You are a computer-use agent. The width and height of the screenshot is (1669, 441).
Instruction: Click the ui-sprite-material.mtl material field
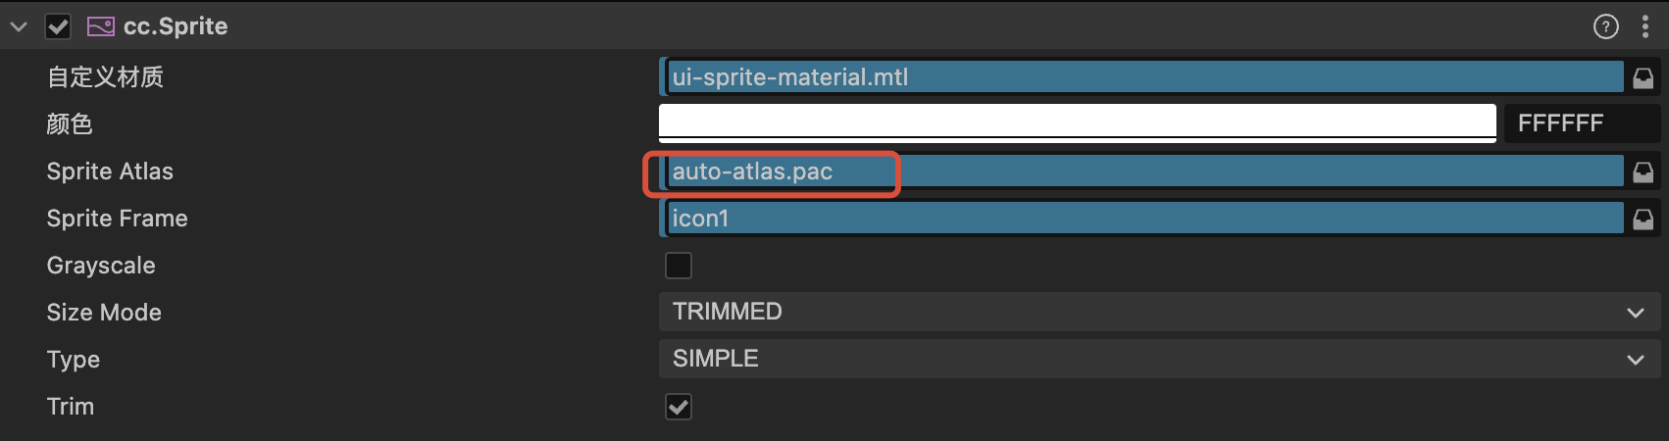[x=1142, y=77]
